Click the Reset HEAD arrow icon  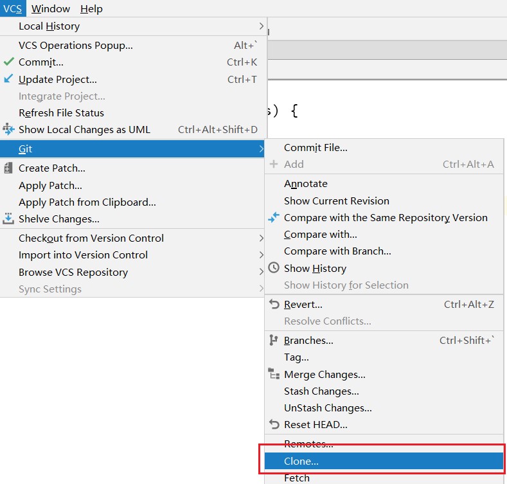click(x=274, y=424)
